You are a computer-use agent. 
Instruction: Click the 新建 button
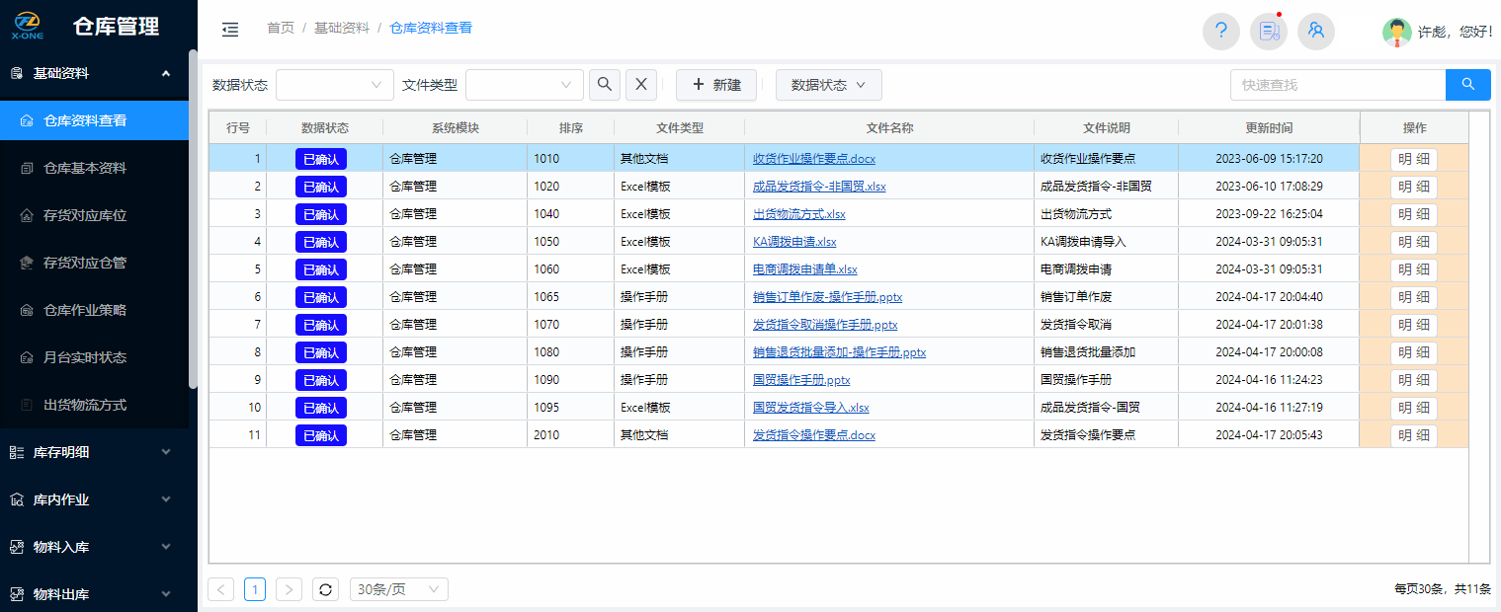point(716,85)
